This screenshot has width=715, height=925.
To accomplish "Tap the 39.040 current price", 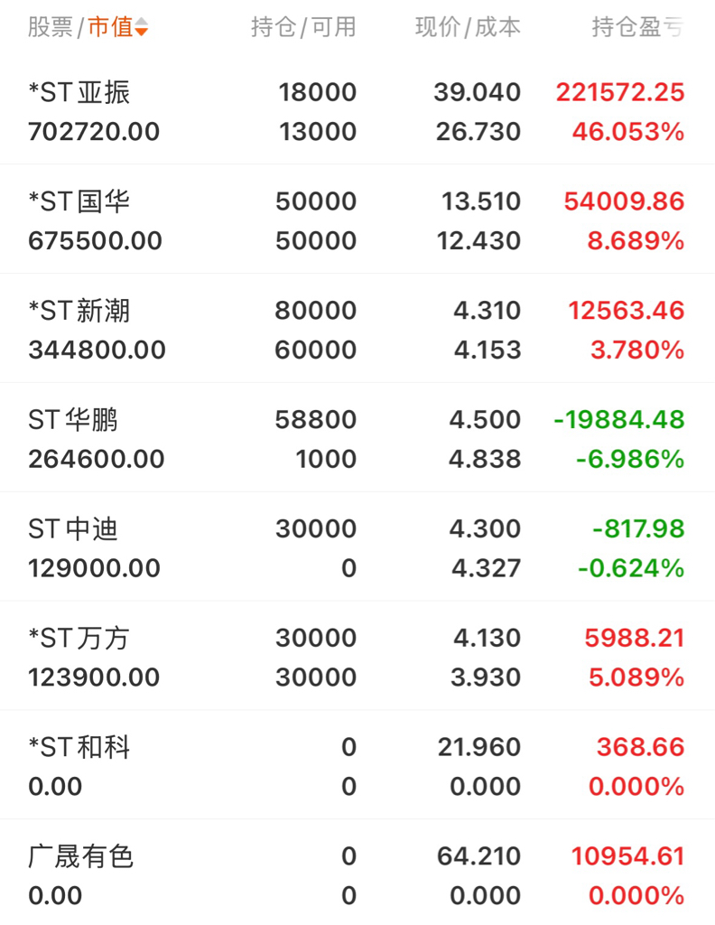I will point(478,92).
